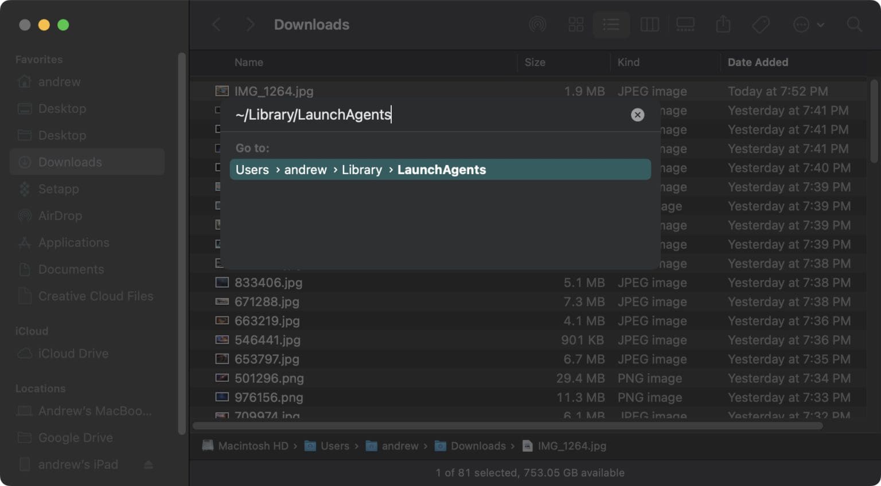881x486 pixels.
Task: Switch to list view in toolbar
Action: (611, 25)
